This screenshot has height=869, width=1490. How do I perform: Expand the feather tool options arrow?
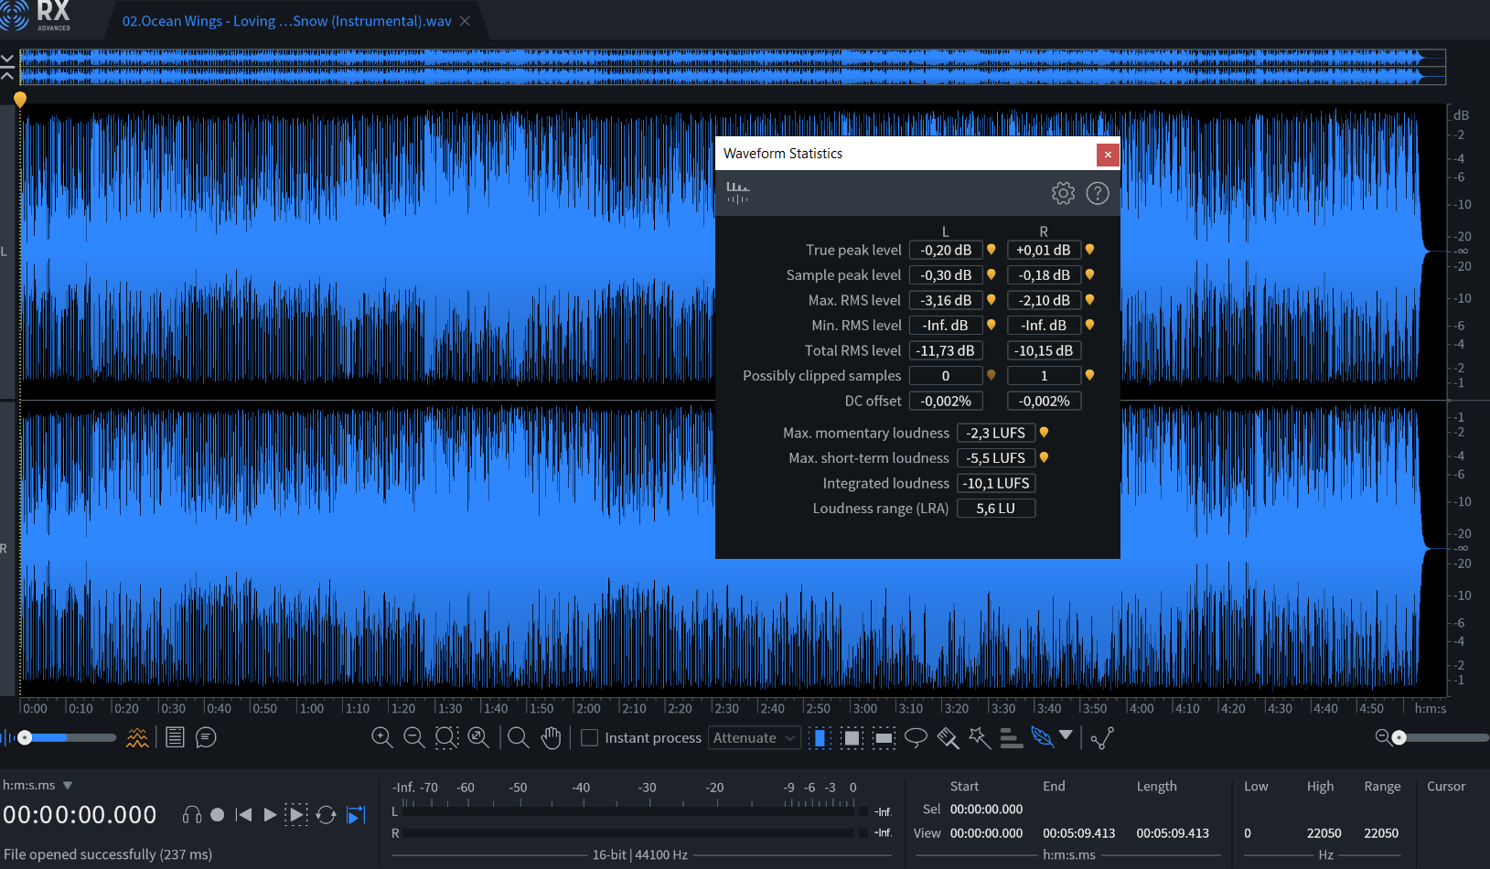tap(1066, 735)
